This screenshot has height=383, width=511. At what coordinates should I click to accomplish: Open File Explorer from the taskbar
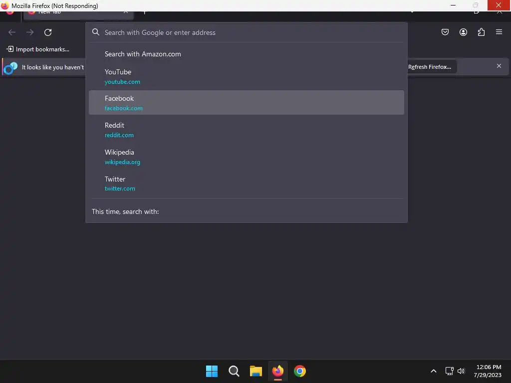pyautogui.click(x=256, y=371)
